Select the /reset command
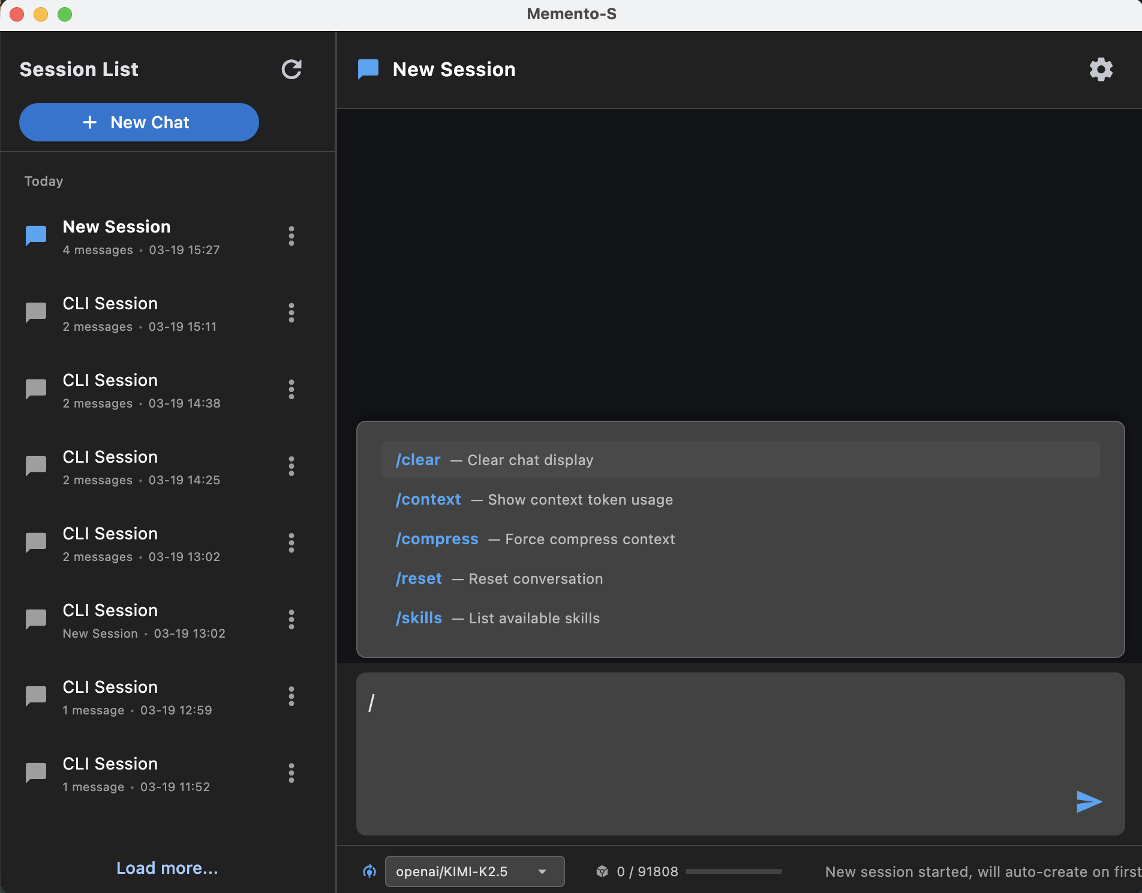Screen dimensions: 1142x893 418,578
